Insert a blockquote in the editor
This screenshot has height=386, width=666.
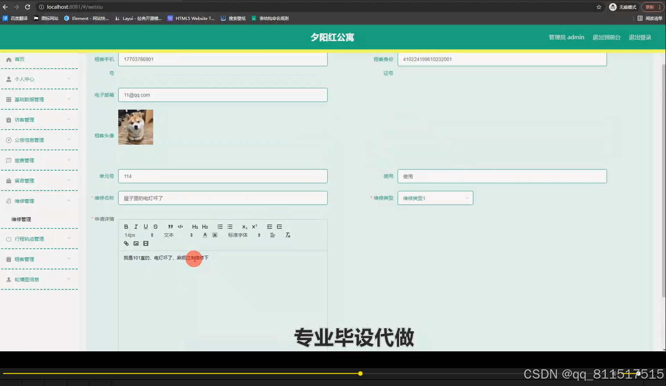[x=170, y=227]
